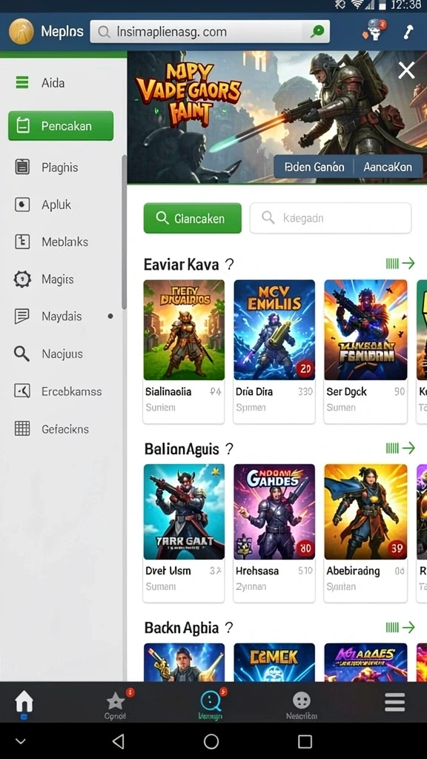Click the Aancakan banner button
The image size is (427, 759).
[388, 167]
